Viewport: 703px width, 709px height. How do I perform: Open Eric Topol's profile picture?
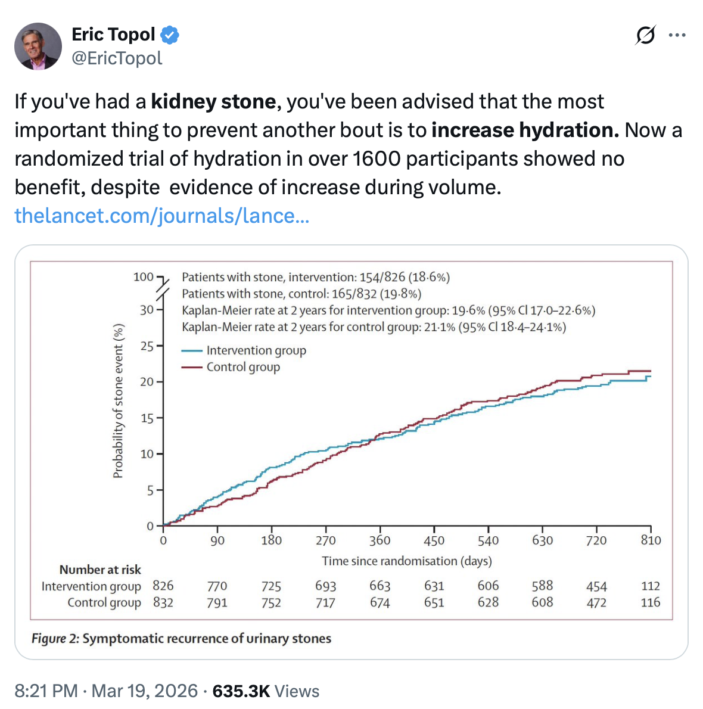[38, 46]
